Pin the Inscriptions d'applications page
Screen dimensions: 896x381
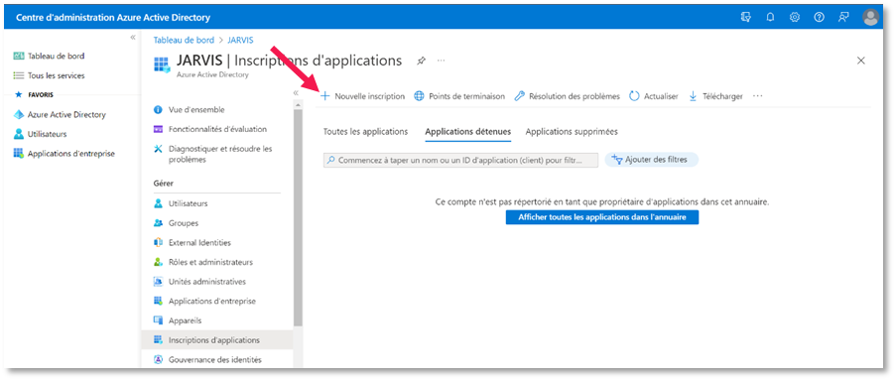click(x=421, y=61)
